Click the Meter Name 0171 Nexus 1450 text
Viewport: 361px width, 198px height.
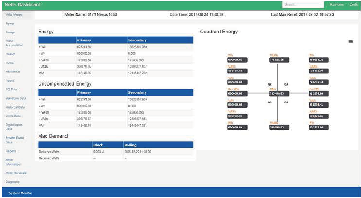coord(91,14)
